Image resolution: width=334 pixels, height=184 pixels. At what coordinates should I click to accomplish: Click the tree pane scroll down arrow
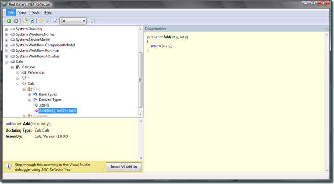tap(140, 114)
